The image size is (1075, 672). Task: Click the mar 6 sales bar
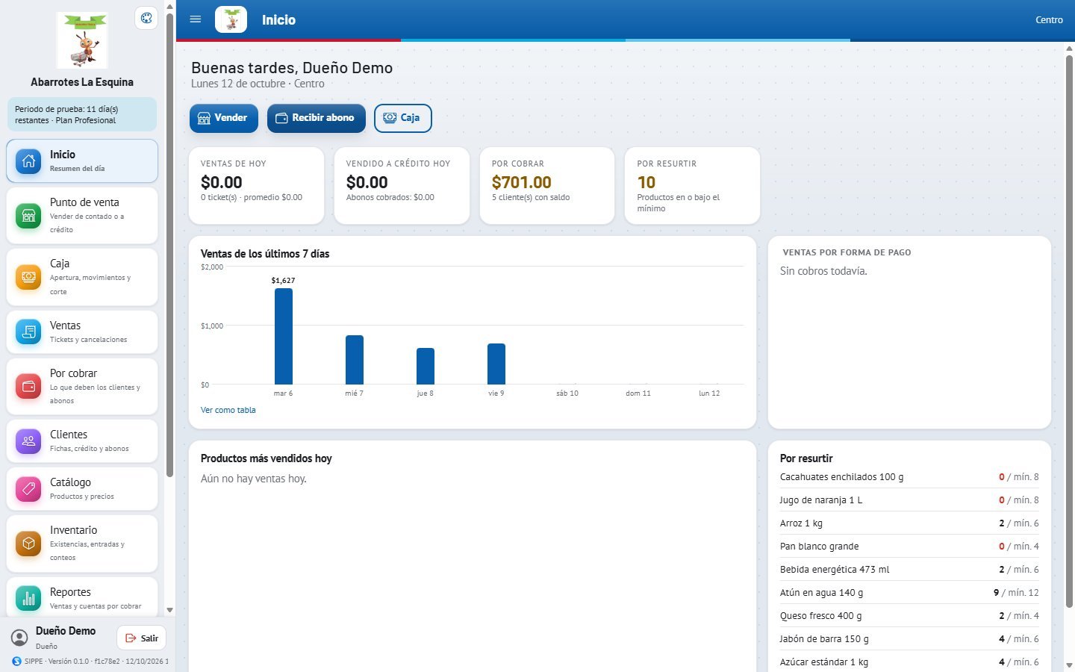283,336
